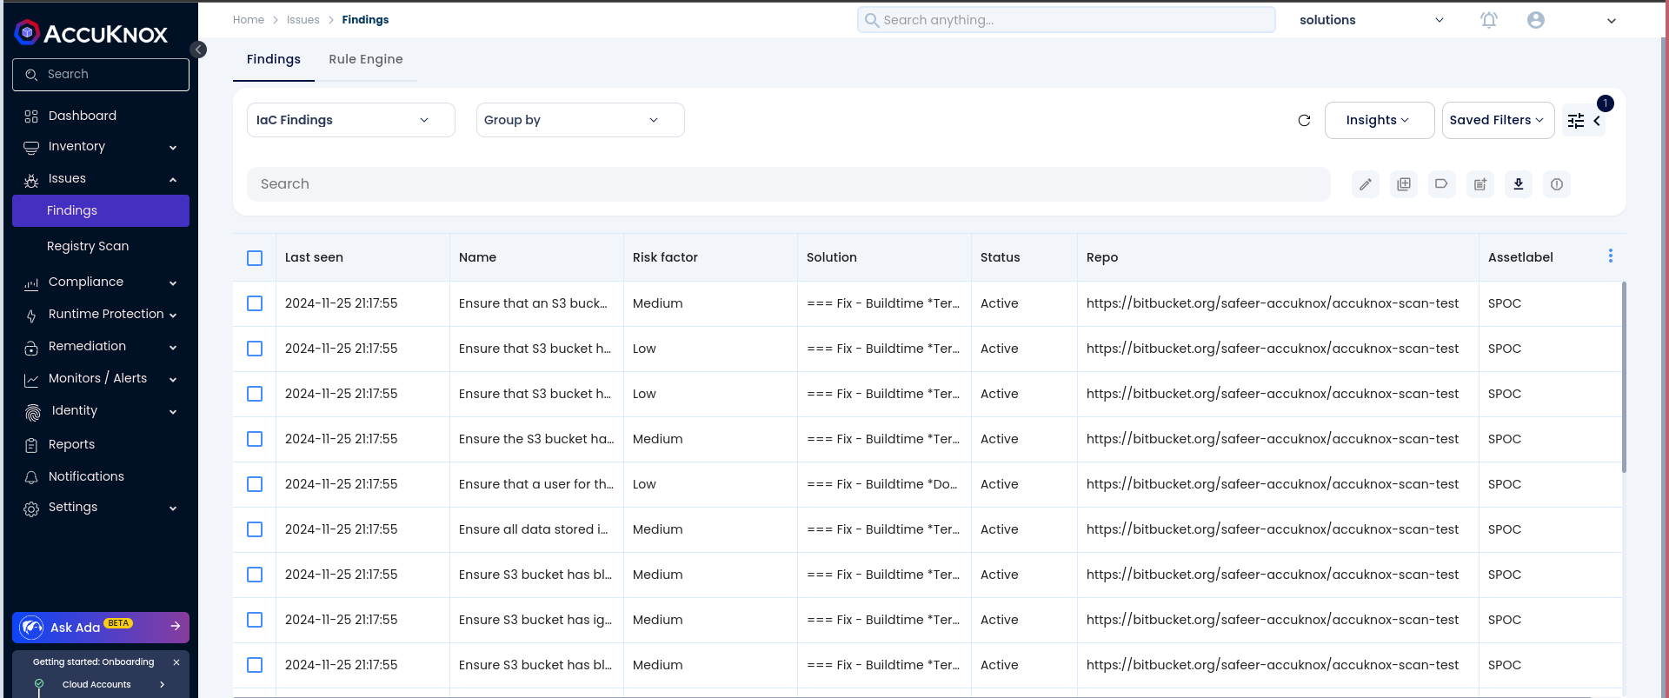The height and width of the screenshot is (698, 1669).
Task: Click 'Ensure that an S3 buck...' finding name
Action: pyautogui.click(x=533, y=303)
